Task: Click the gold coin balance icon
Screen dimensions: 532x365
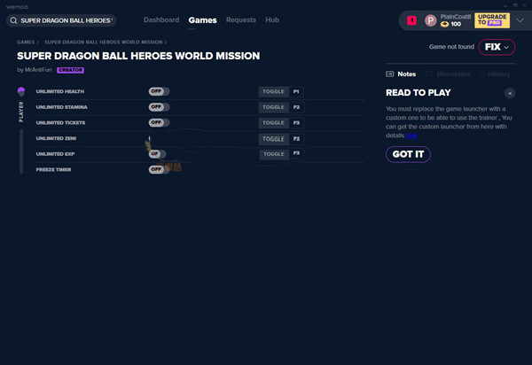Action: pos(445,24)
